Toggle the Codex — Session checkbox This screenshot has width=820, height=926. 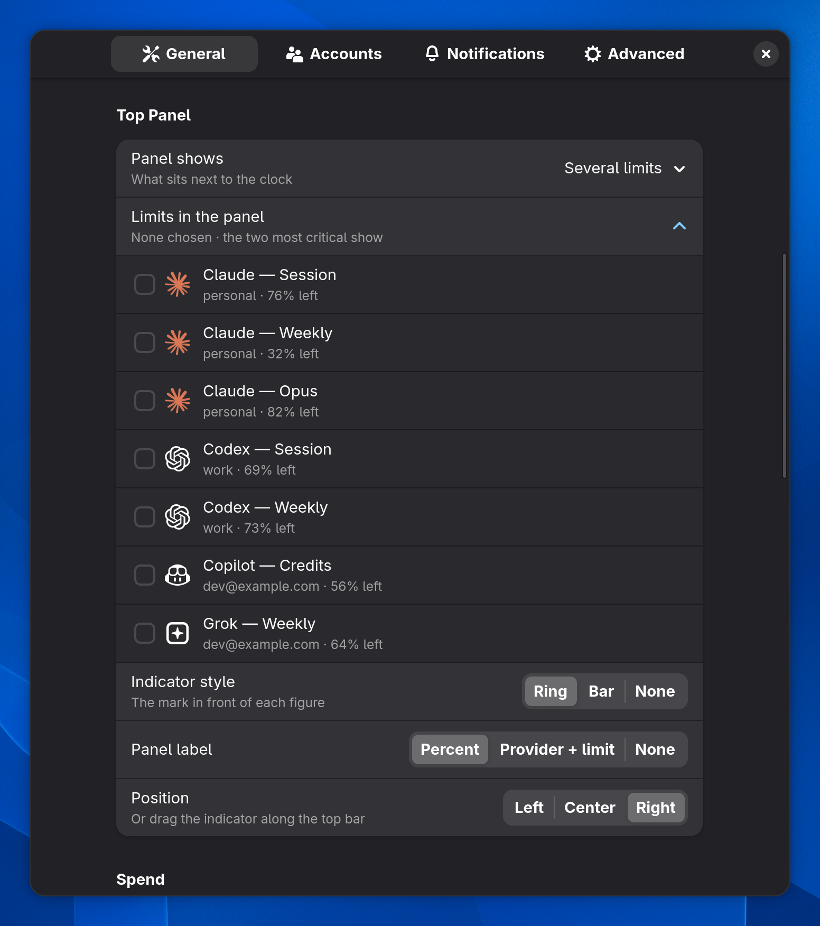145,459
